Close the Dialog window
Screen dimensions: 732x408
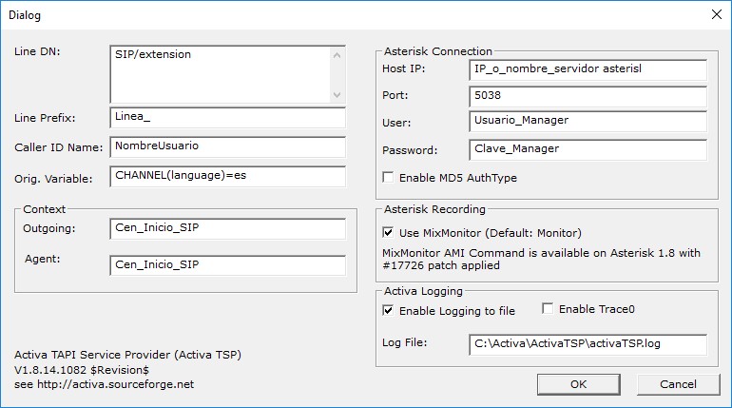coord(717,14)
